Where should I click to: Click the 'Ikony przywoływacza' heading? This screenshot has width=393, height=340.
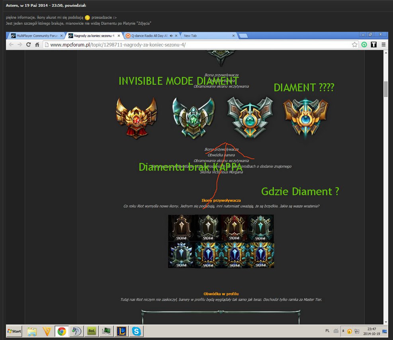[221, 200]
